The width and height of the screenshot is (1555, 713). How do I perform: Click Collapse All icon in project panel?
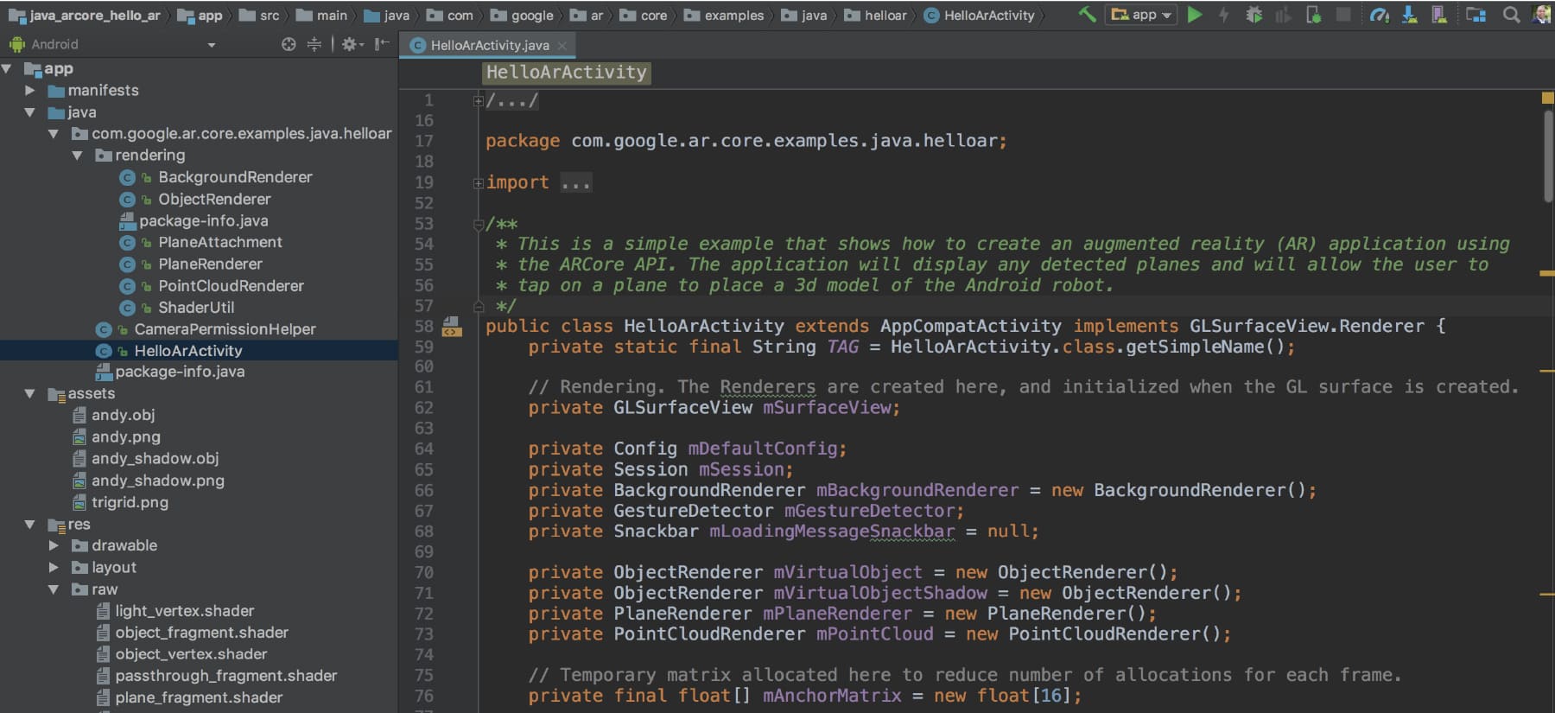(x=314, y=44)
